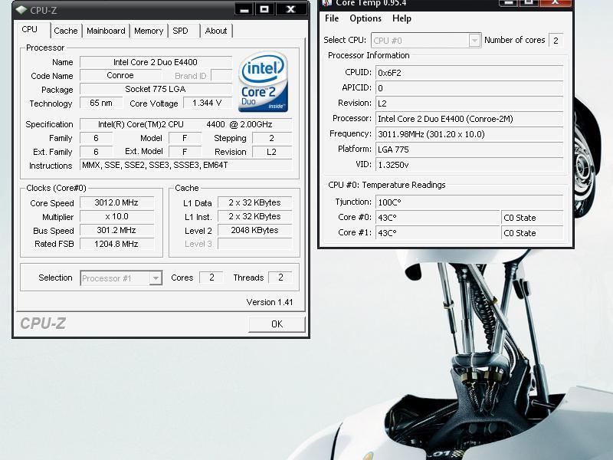Click the Core Speed value 3012.0 MHz
Screen dimensions: 613x460
116,202
